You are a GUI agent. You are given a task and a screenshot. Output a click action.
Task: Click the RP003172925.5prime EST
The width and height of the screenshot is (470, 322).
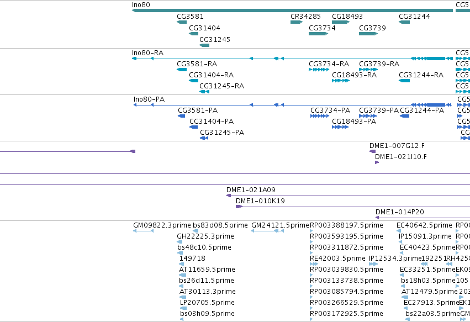(311, 320)
